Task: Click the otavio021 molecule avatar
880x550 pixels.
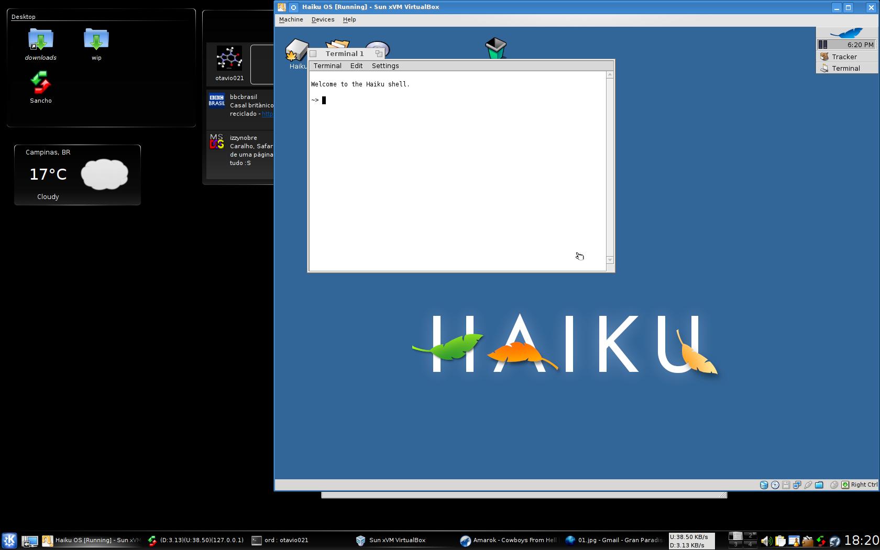Action: [229, 59]
